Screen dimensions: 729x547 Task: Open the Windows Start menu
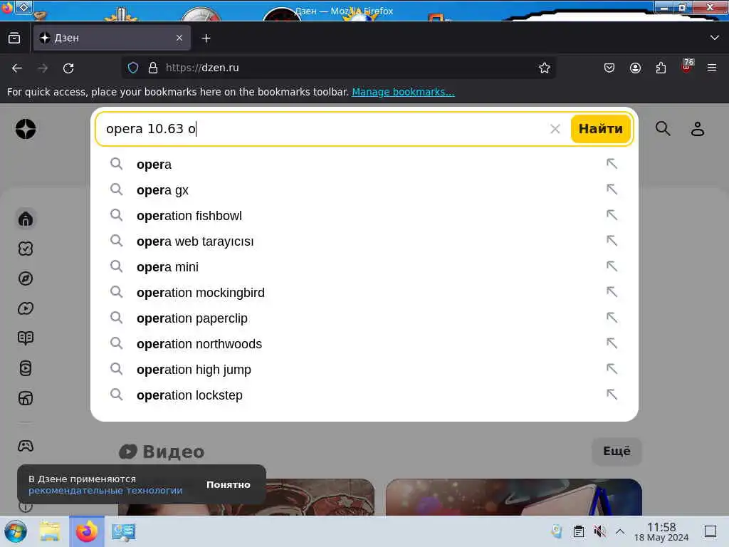(16, 531)
